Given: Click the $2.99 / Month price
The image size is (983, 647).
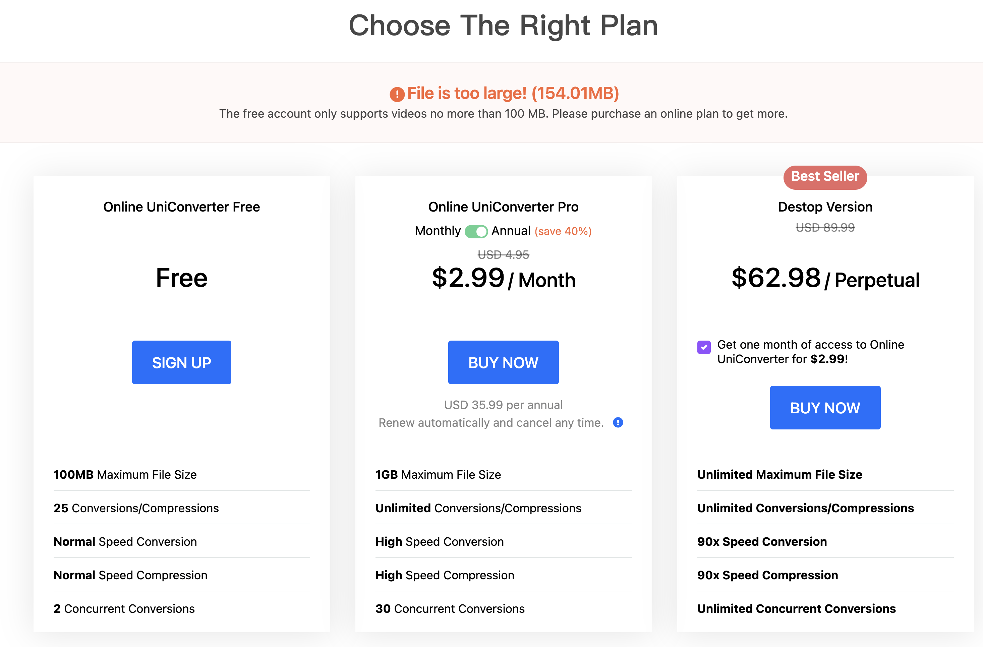Looking at the screenshot, I should 503,279.
